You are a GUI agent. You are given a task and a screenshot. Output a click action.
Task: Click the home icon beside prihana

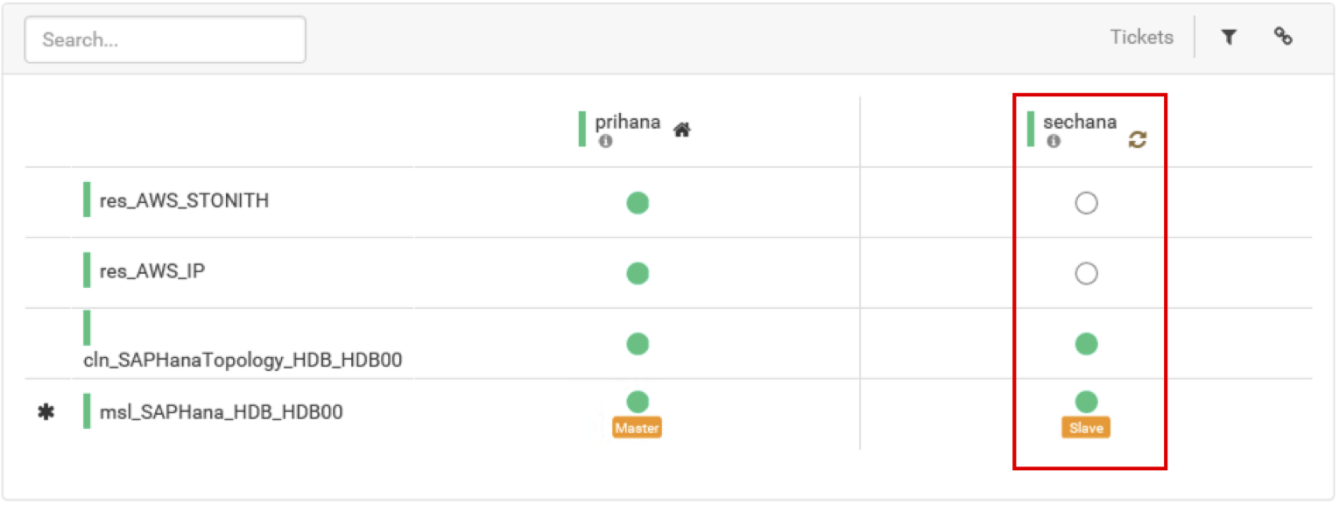click(681, 130)
